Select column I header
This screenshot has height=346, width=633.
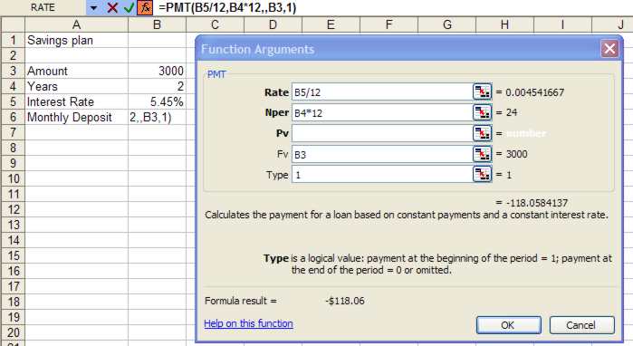tap(562, 24)
